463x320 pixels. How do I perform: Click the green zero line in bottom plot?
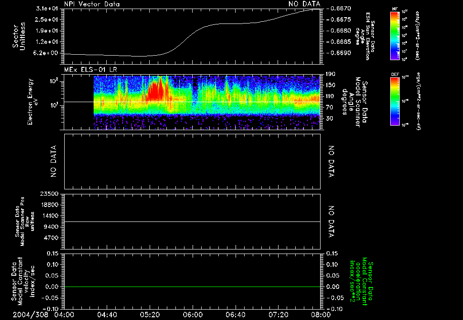point(192,287)
